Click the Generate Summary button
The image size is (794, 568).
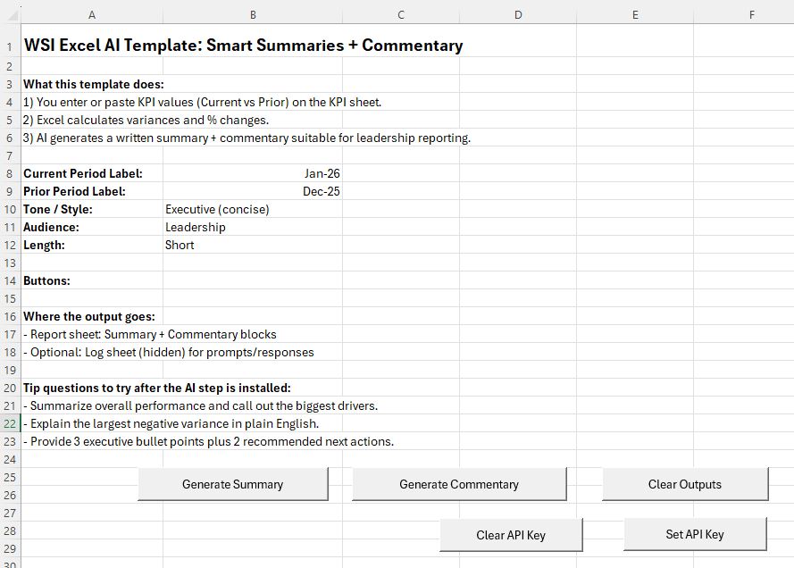tap(232, 484)
